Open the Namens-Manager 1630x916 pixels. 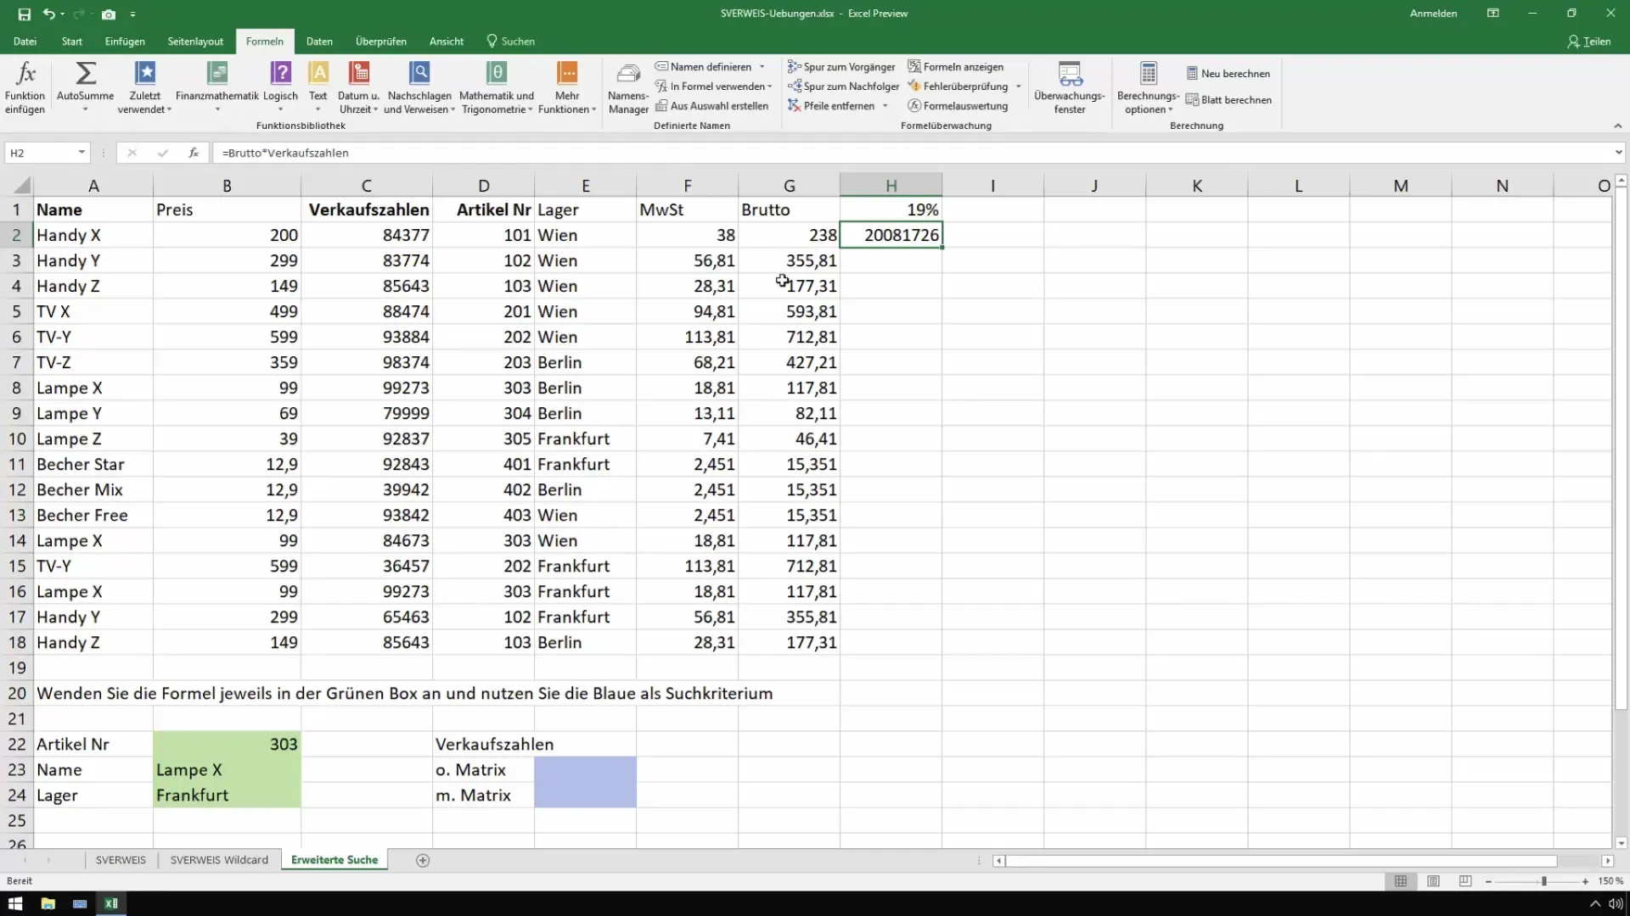628,87
